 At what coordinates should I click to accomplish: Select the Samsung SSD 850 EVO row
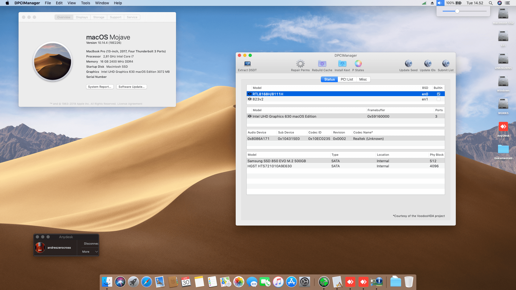346,161
